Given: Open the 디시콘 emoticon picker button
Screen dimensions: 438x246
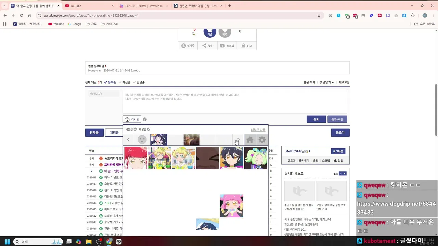Looking at the screenshot, I should [132, 119].
